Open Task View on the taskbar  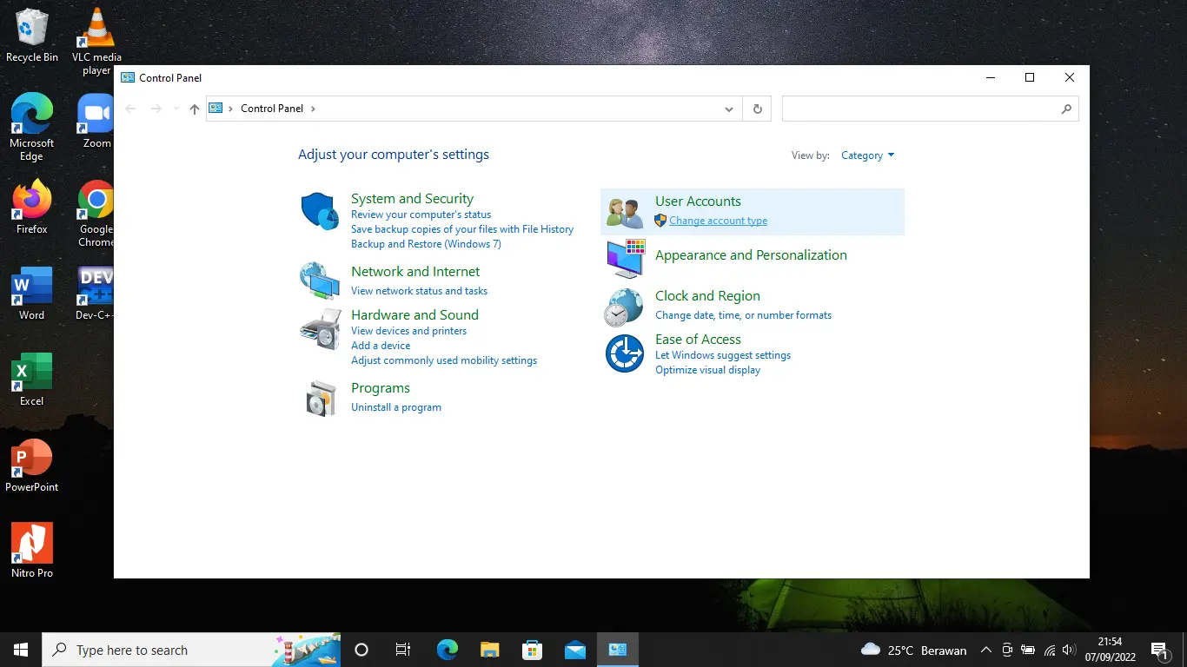coord(403,650)
